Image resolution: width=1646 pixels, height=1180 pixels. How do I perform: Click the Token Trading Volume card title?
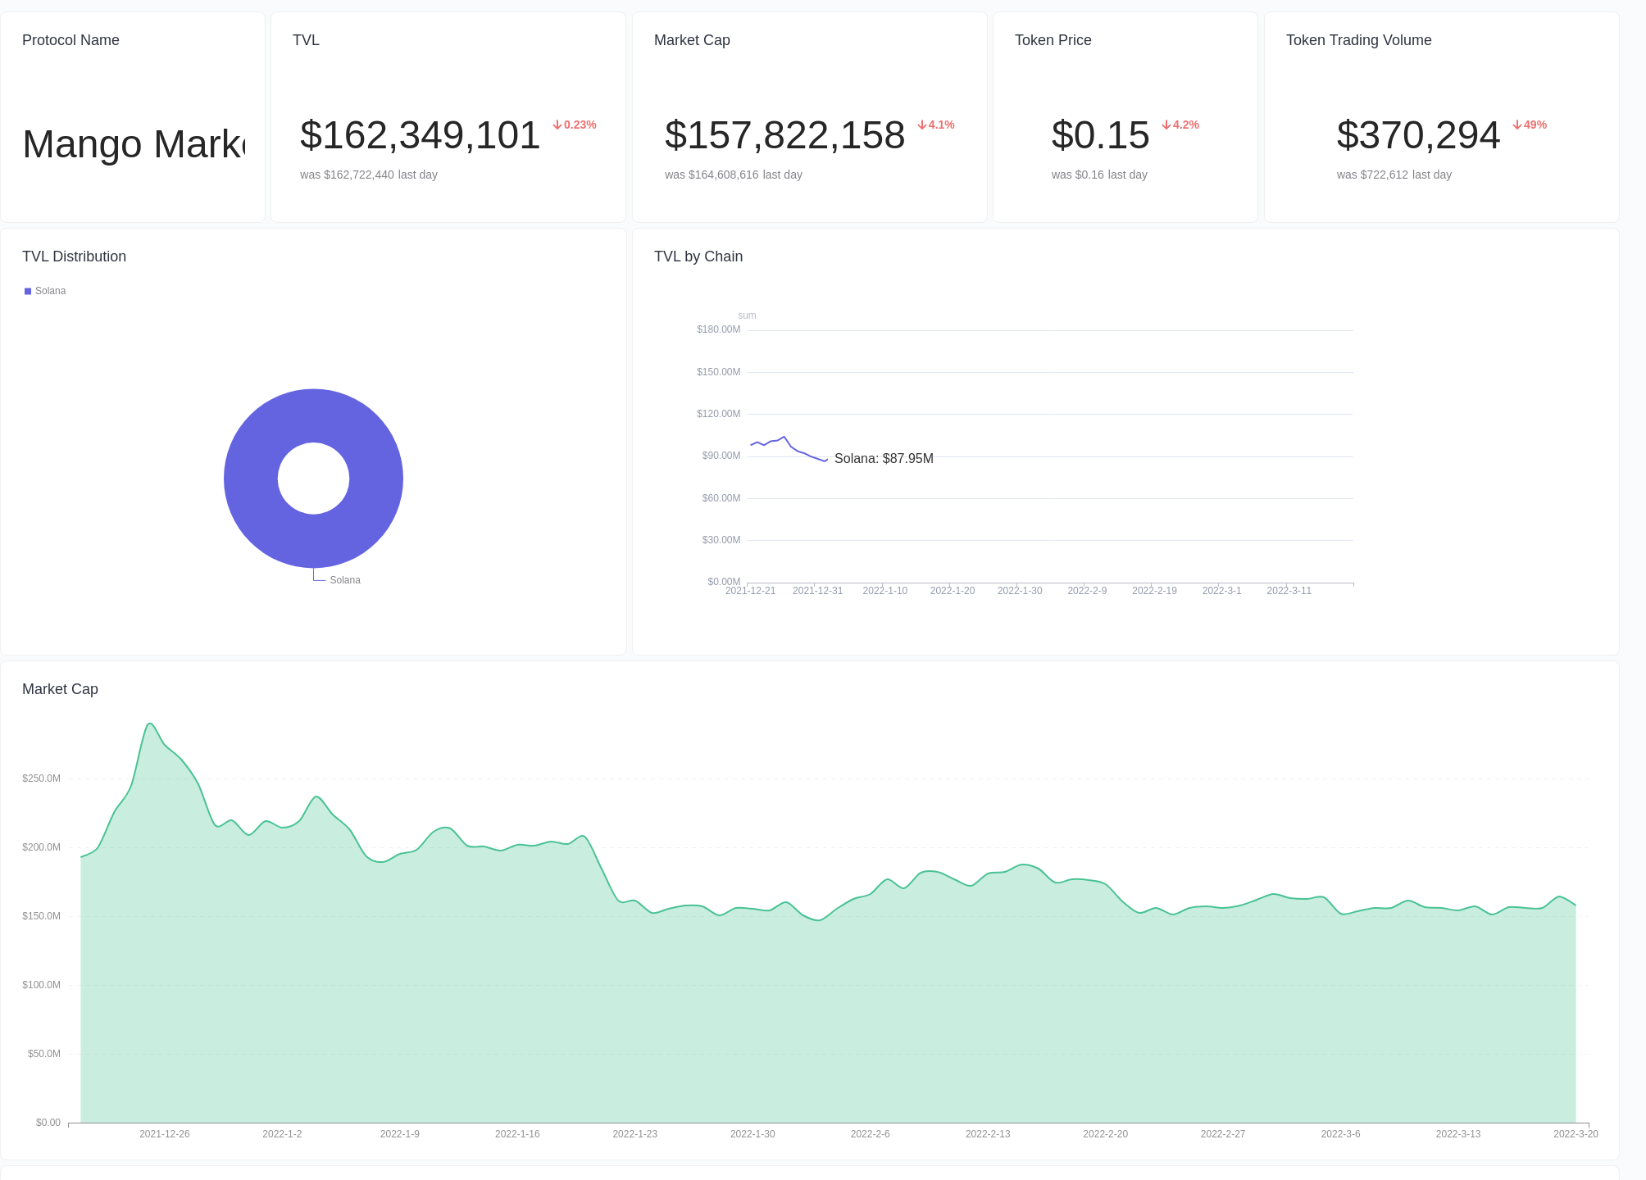point(1359,40)
